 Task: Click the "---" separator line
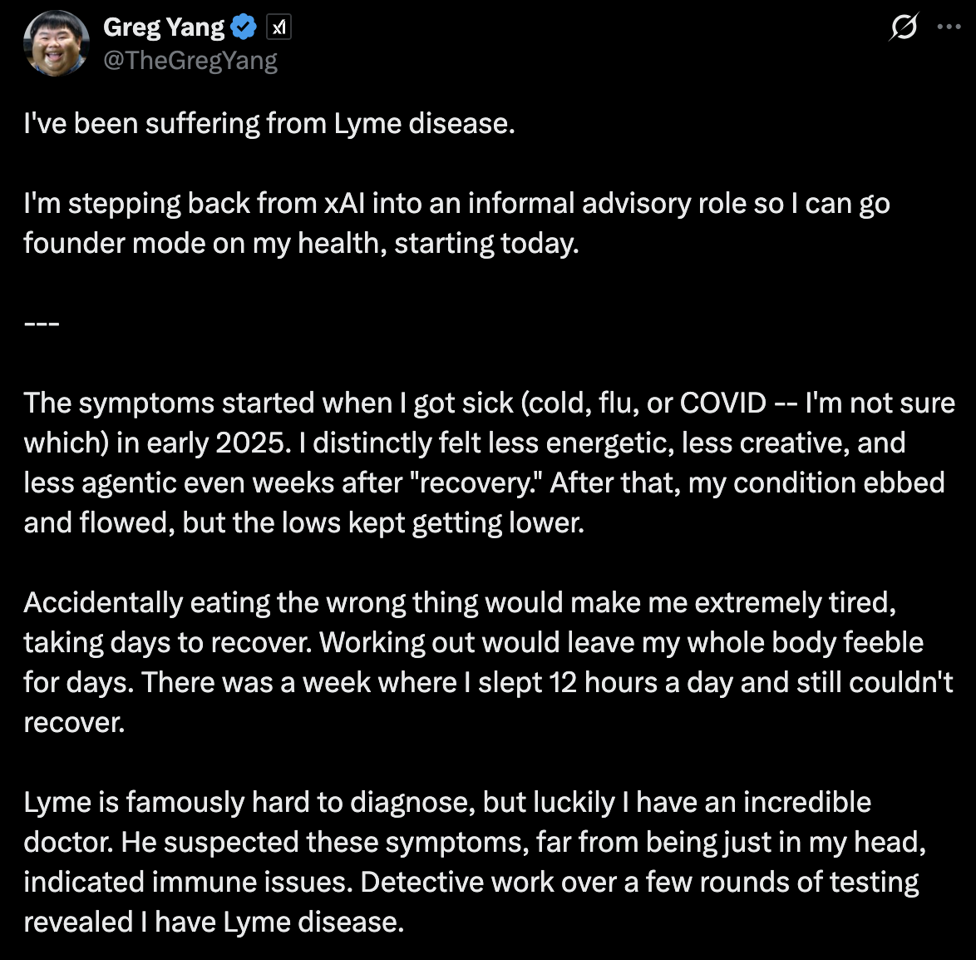[41, 324]
